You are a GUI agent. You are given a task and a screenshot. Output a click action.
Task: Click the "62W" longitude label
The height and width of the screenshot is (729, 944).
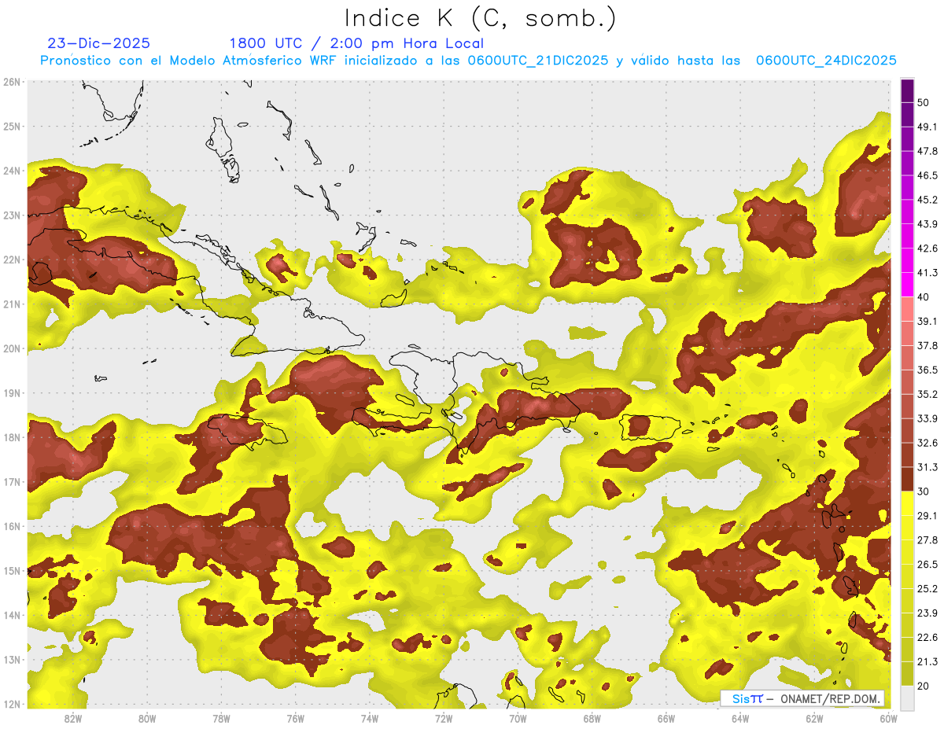(814, 718)
